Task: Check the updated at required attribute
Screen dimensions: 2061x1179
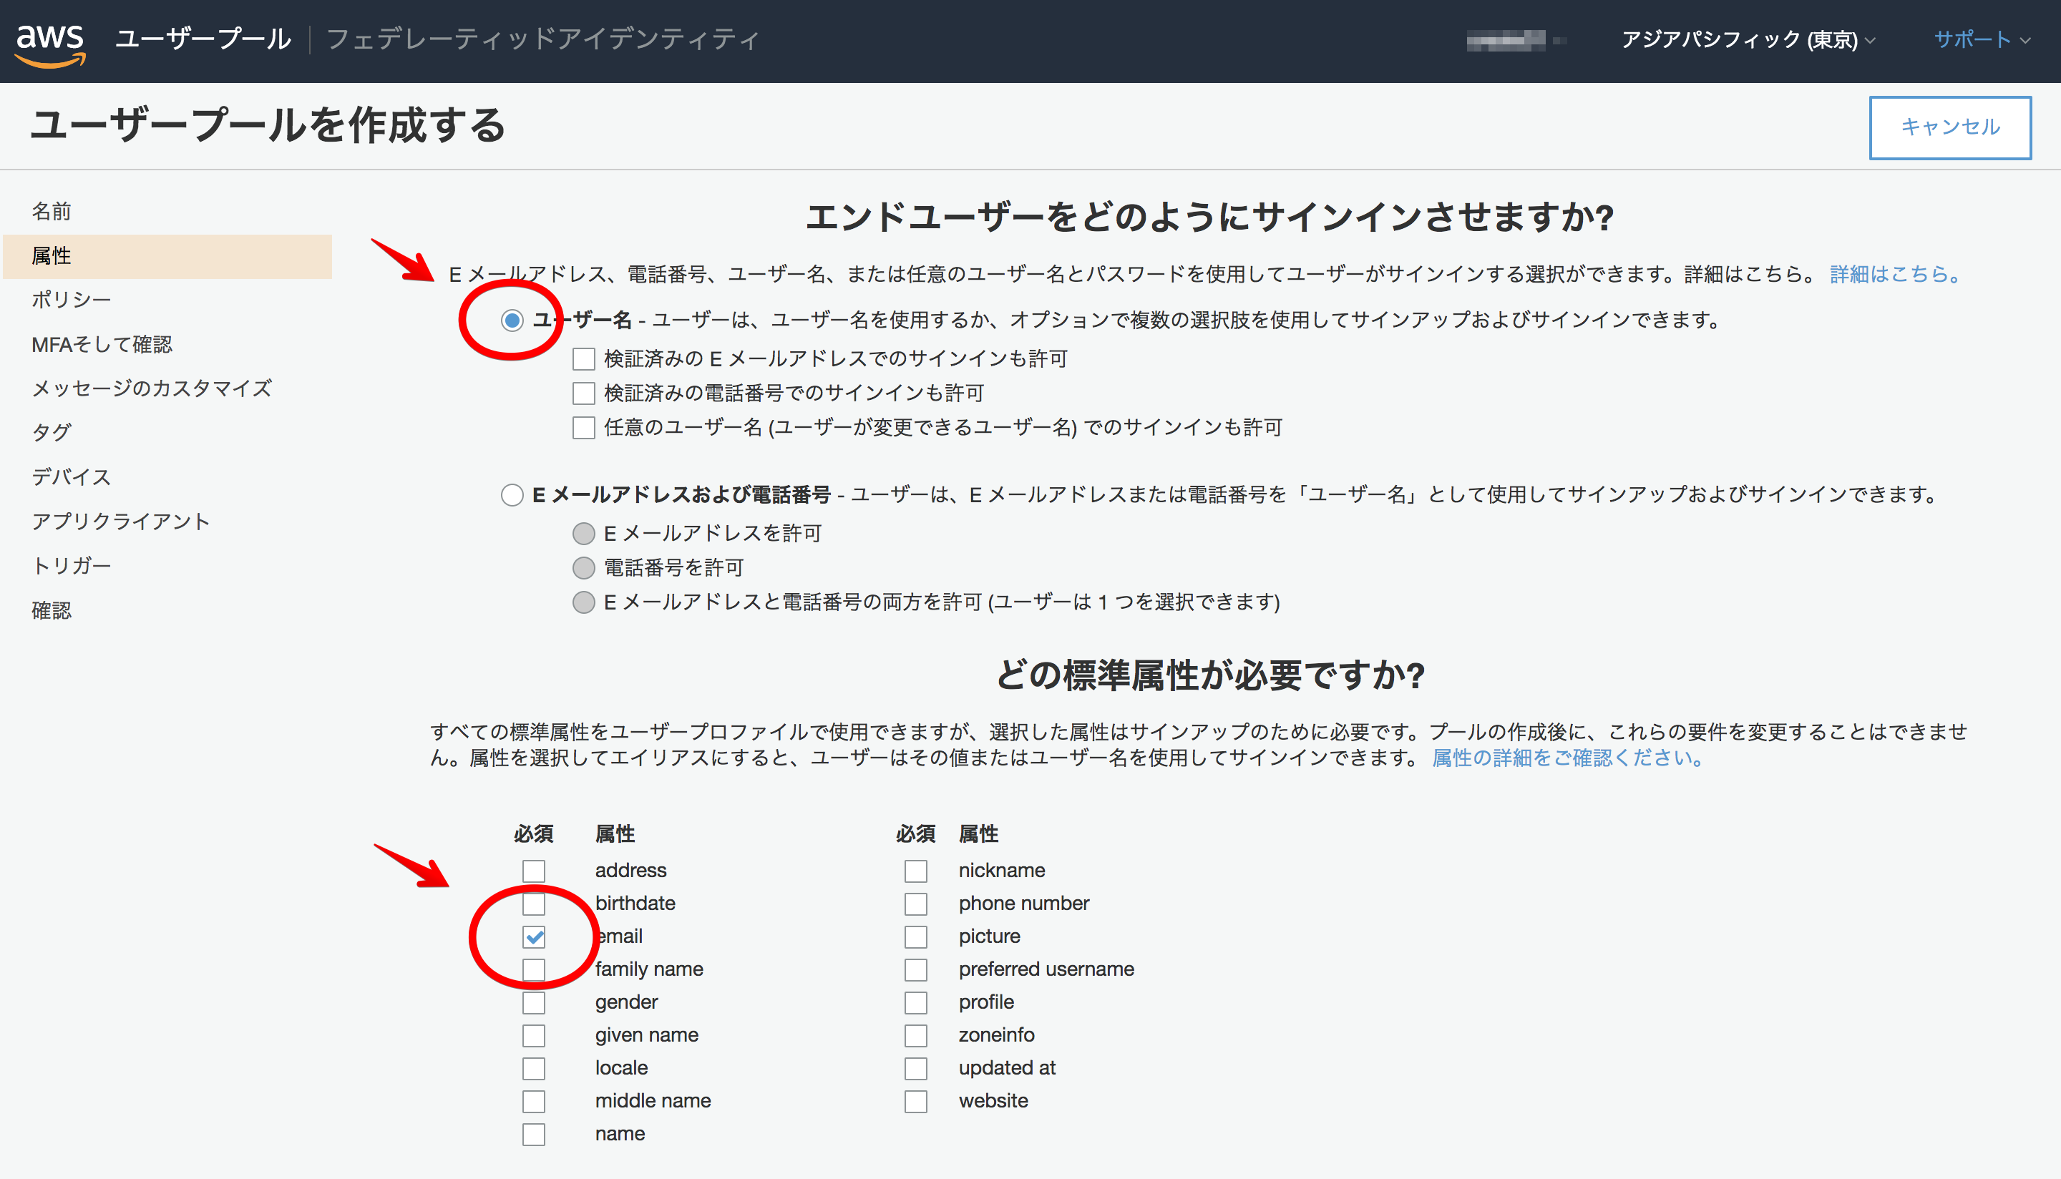Action: (x=916, y=1069)
